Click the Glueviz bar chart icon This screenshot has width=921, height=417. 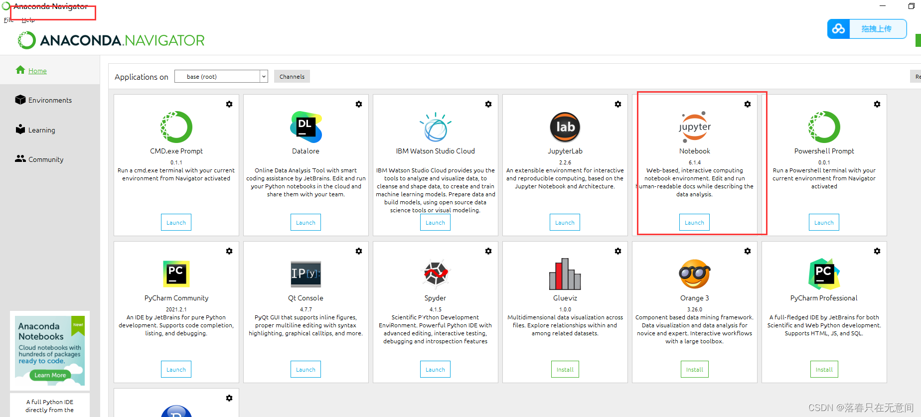tap(565, 274)
